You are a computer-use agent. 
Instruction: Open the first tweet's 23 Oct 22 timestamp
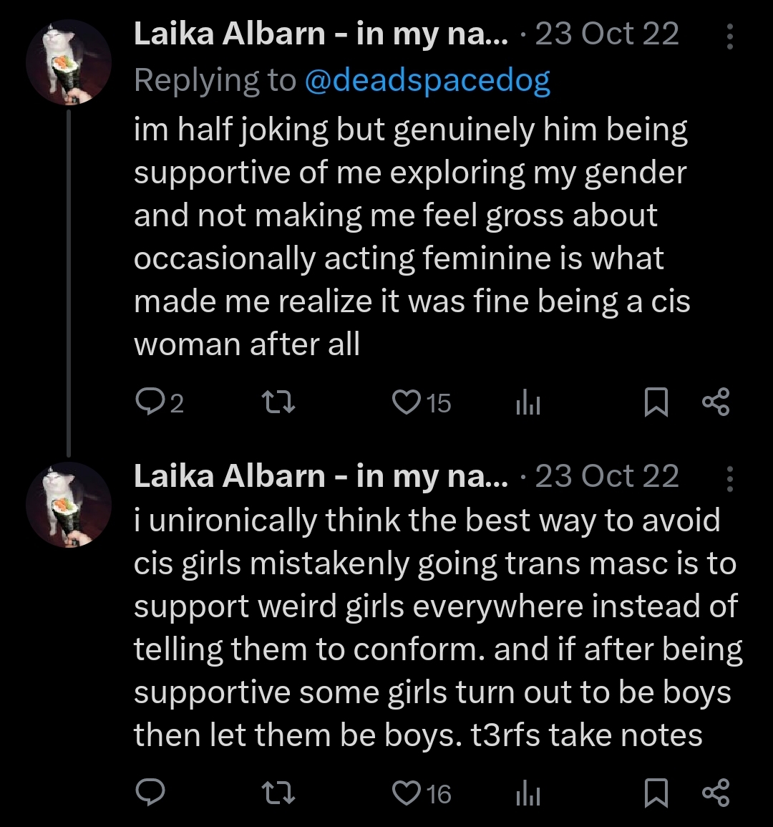point(607,34)
